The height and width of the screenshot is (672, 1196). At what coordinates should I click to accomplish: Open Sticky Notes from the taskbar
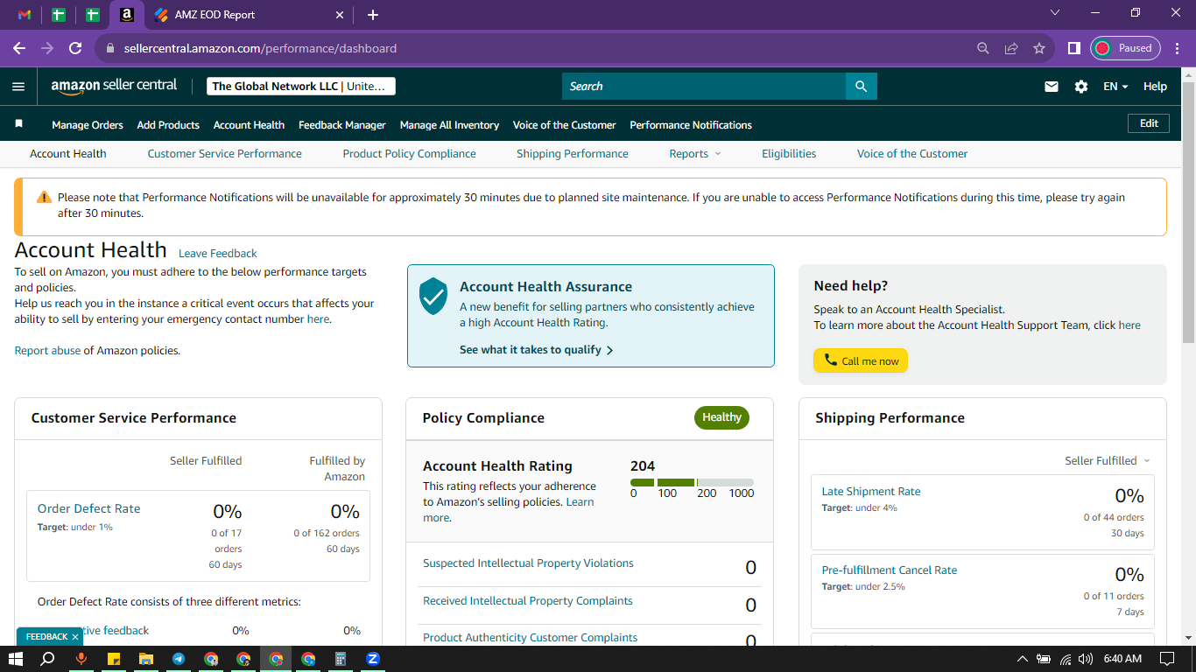point(114,659)
